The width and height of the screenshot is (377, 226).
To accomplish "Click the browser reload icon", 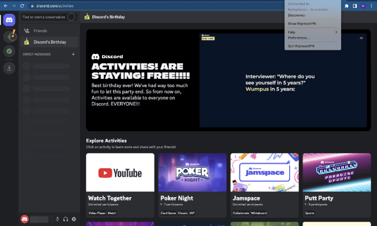I will (22, 6).
